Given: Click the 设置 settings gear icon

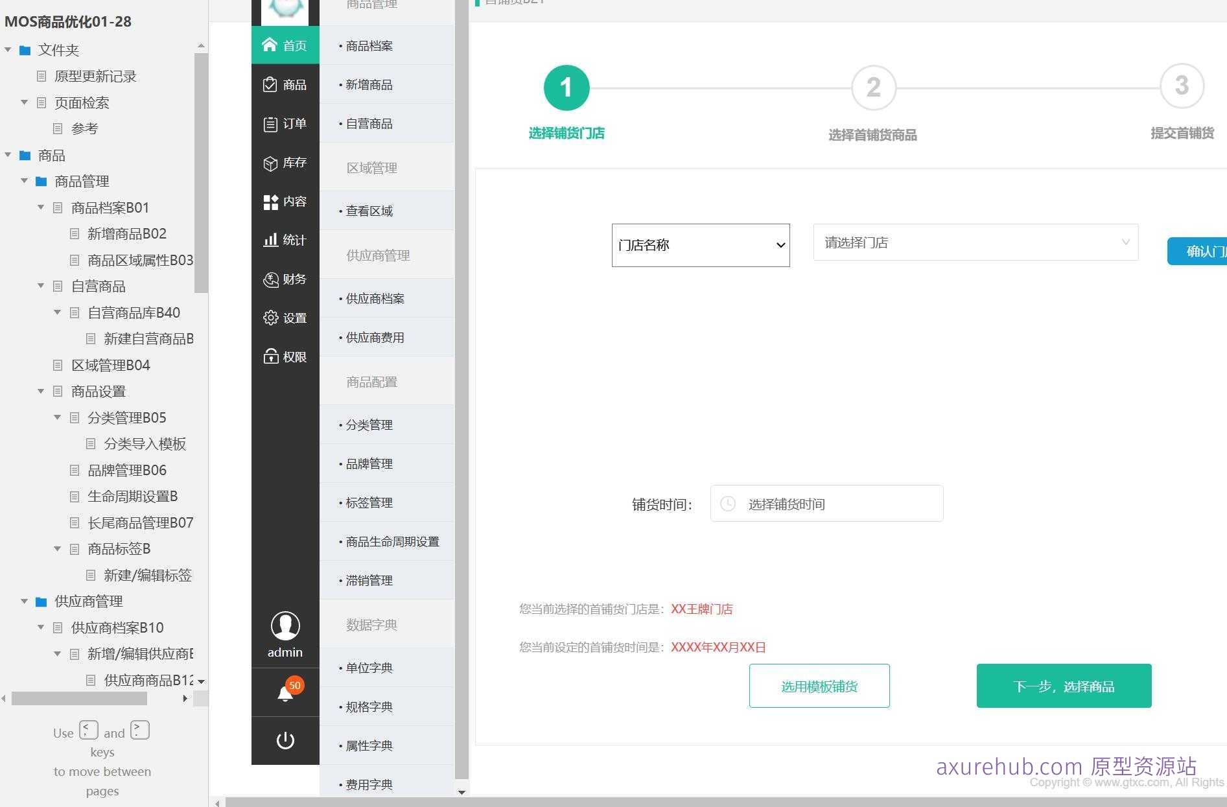Looking at the screenshot, I should coord(270,318).
